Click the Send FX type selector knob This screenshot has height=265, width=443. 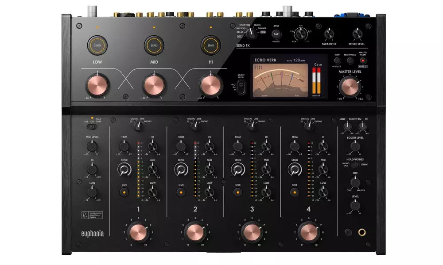coord(251,34)
